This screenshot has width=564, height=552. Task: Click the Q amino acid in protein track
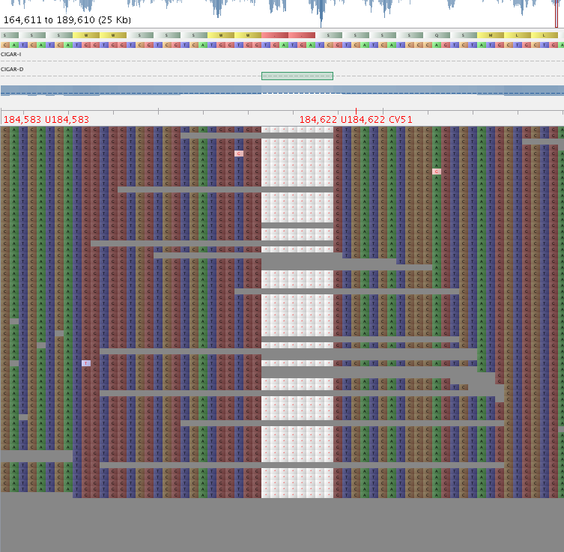point(437,35)
